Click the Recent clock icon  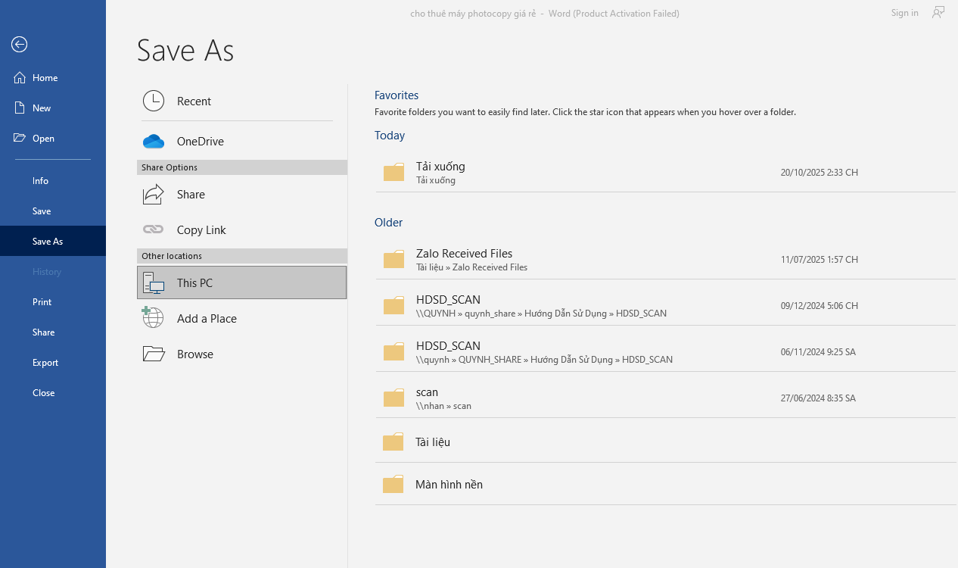coord(154,101)
